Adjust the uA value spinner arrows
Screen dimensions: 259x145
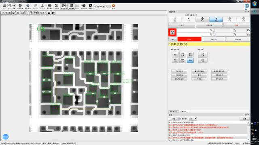point(214,35)
